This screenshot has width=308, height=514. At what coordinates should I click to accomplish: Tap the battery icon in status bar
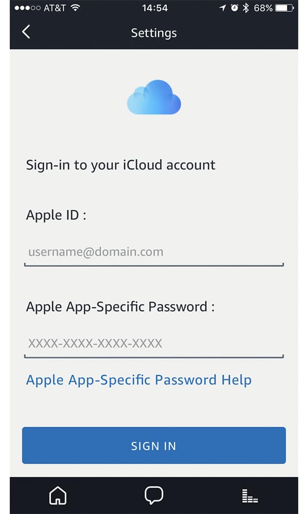[285, 8]
